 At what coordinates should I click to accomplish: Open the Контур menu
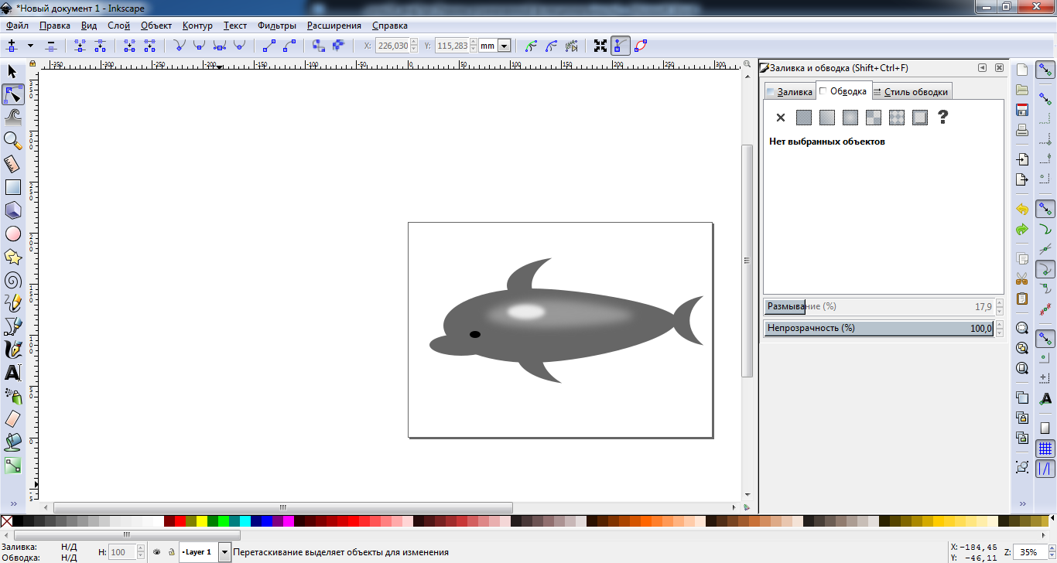(197, 26)
